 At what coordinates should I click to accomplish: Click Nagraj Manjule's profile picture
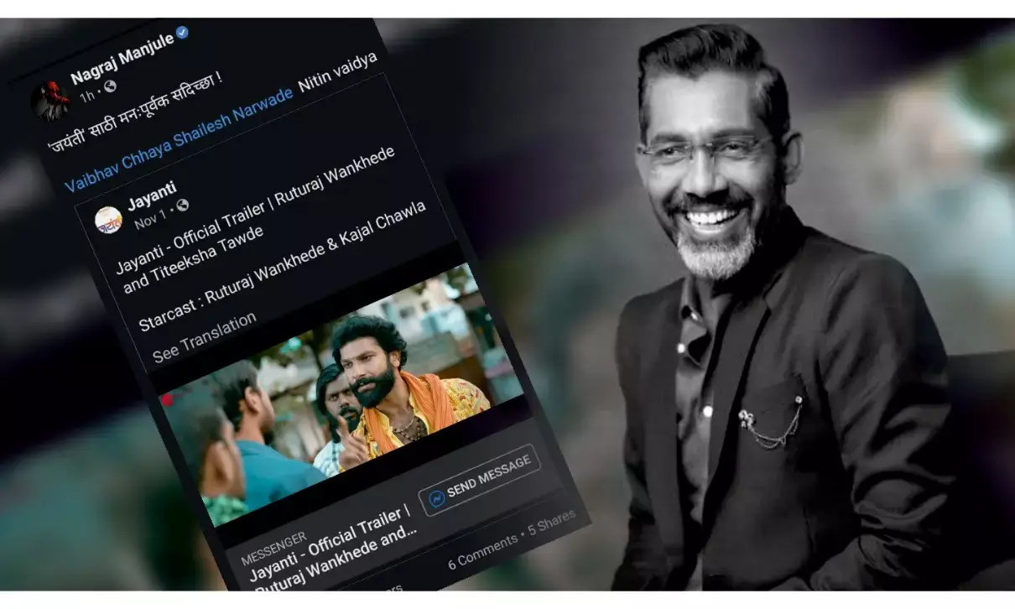pos(50,101)
